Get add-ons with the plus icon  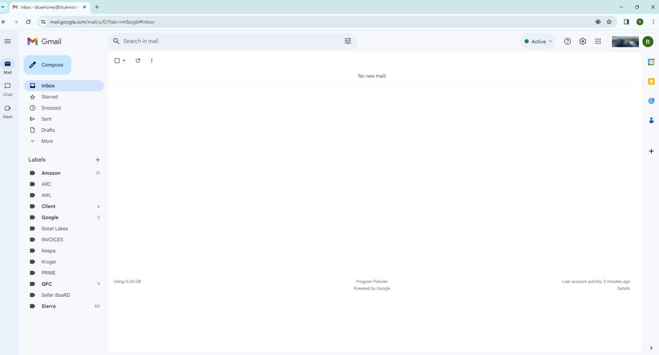pyautogui.click(x=651, y=151)
